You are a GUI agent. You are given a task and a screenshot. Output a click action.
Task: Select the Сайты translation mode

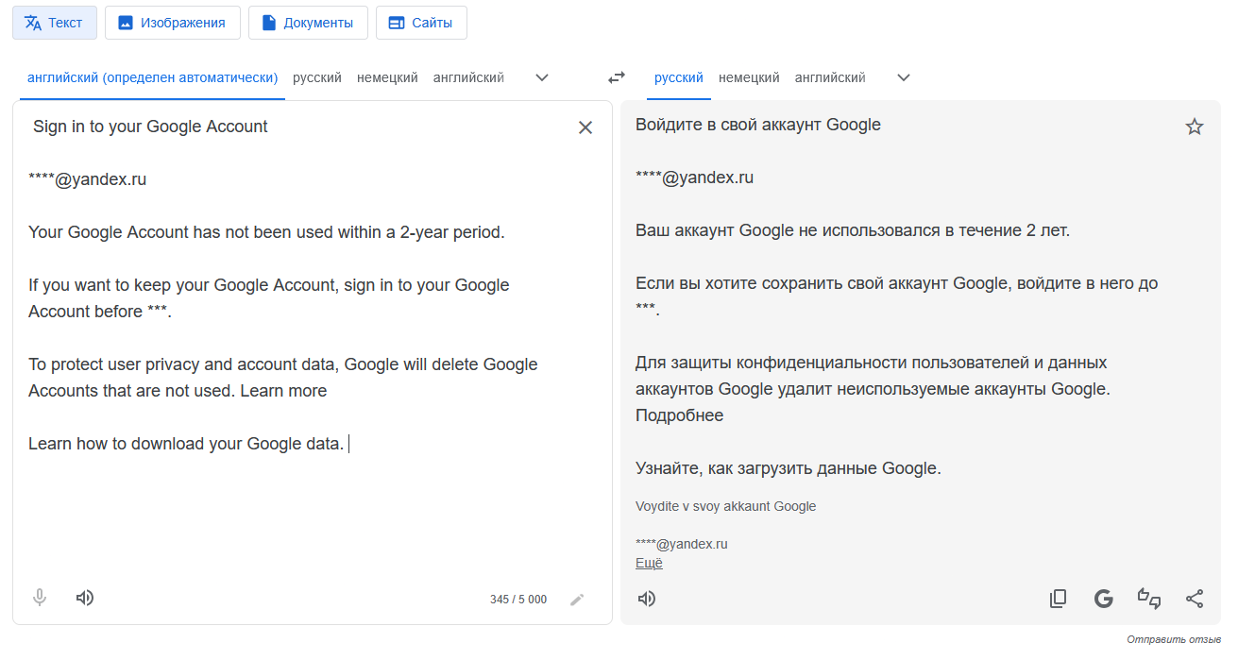pos(421,23)
